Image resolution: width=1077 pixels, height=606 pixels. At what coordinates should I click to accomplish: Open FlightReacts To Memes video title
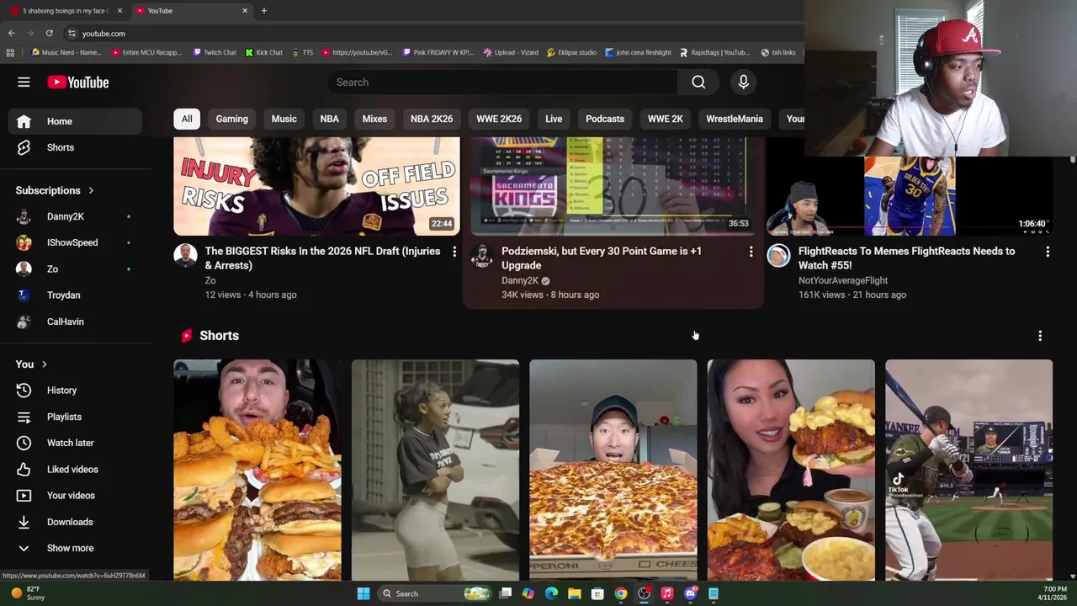pyautogui.click(x=906, y=258)
